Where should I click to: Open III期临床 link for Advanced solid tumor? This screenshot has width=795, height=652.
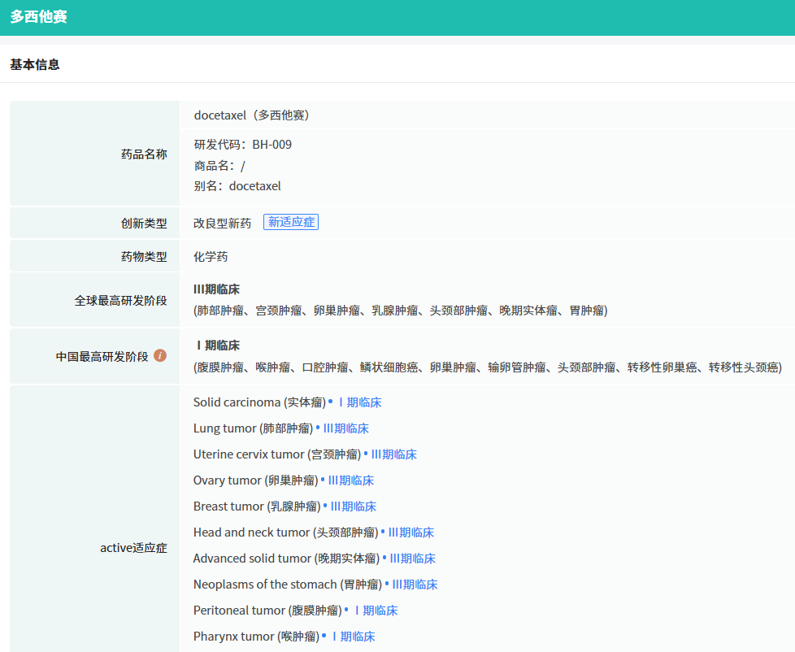coord(413,559)
